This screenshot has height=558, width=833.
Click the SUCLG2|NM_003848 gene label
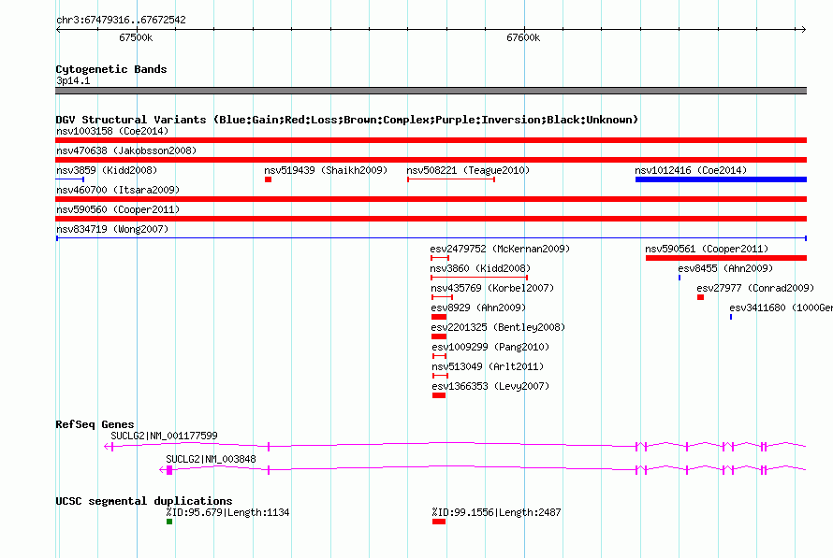211,459
